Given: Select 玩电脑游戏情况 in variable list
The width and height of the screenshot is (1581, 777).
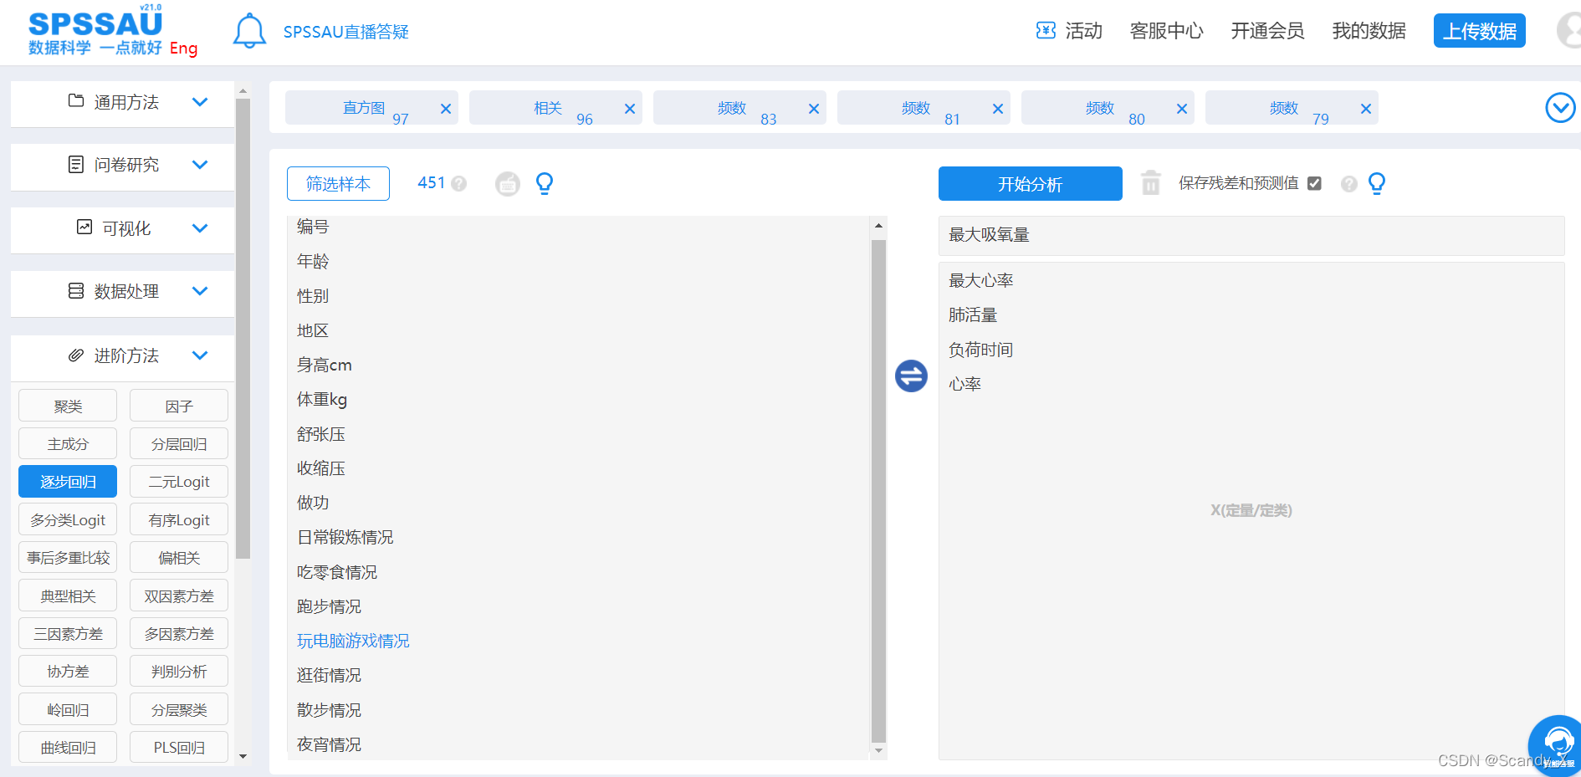Looking at the screenshot, I should point(353,641).
